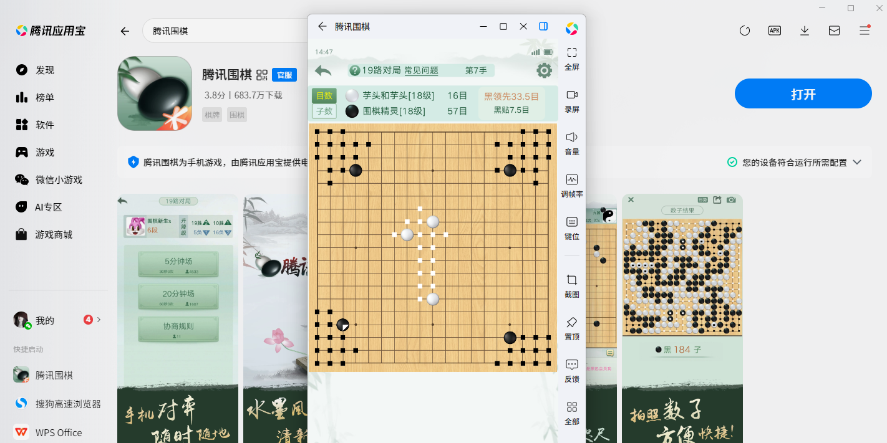
Task: Open the in-game settings gear icon
Action: [x=545, y=70]
